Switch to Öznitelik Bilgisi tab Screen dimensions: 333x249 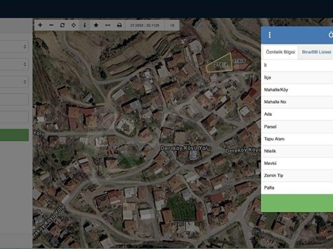tap(280, 52)
